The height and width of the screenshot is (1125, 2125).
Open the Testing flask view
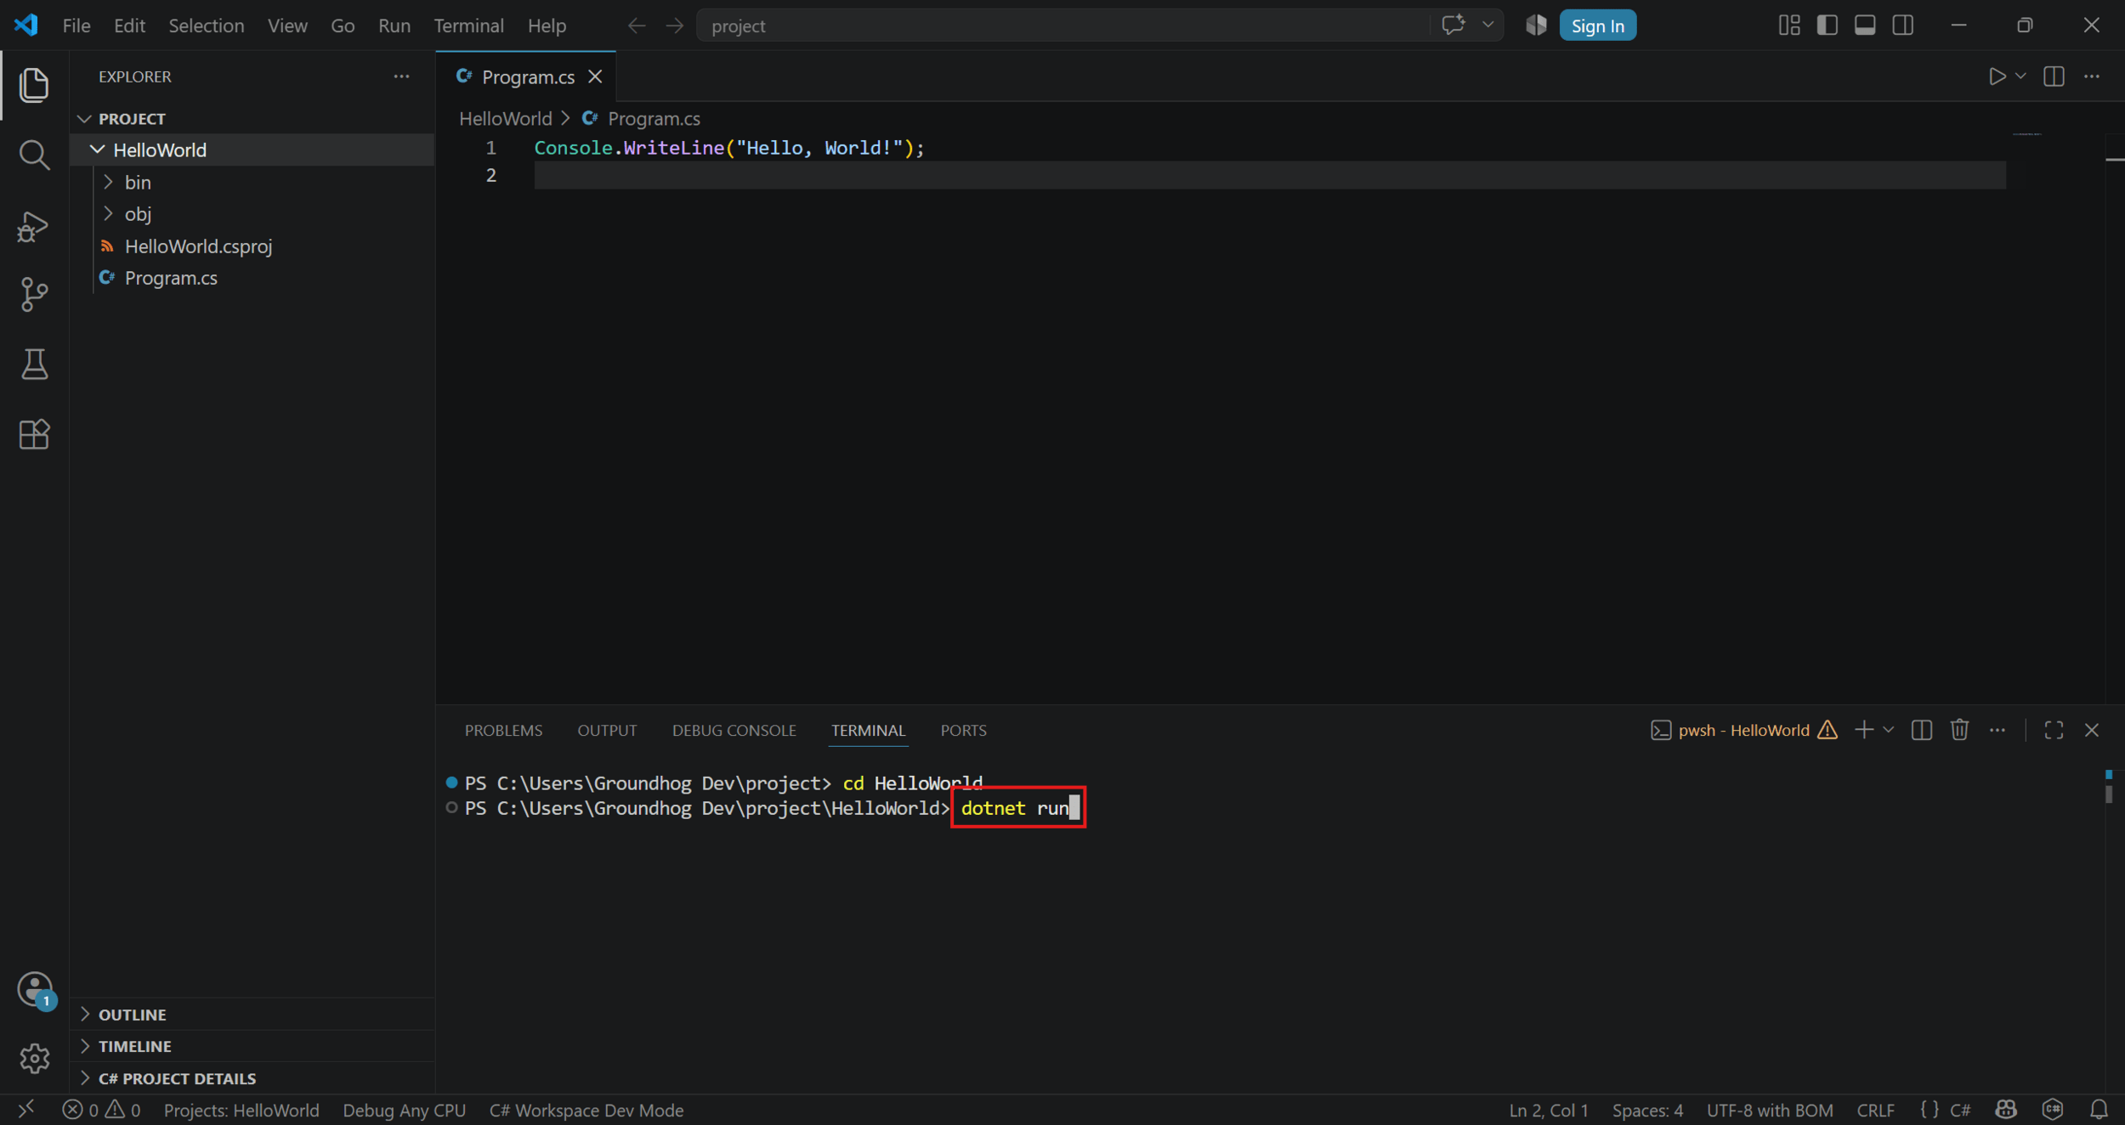click(x=34, y=365)
